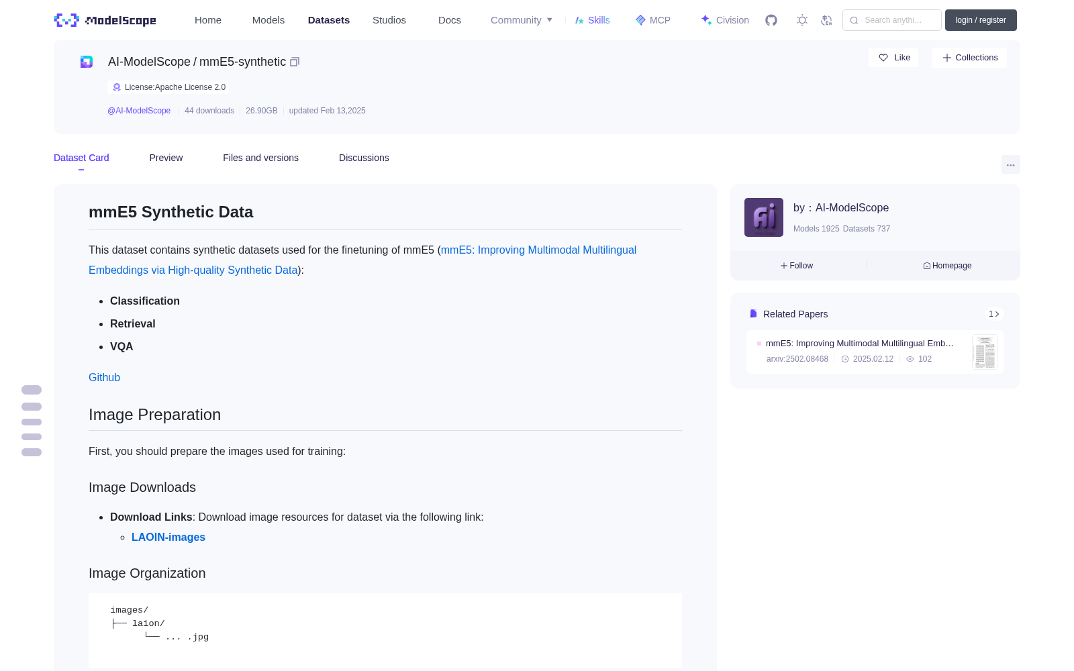Click the 'Datasets 737' count
The image size is (1074, 671).
867,229
